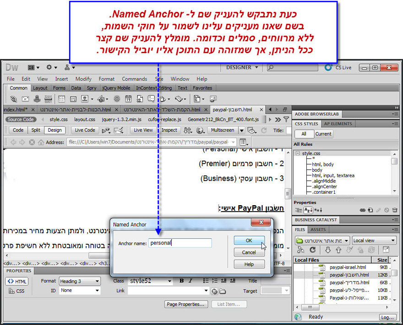The width and height of the screenshot is (403, 325).
Task: Click the Inspect button
Action: pyautogui.click(x=169, y=130)
